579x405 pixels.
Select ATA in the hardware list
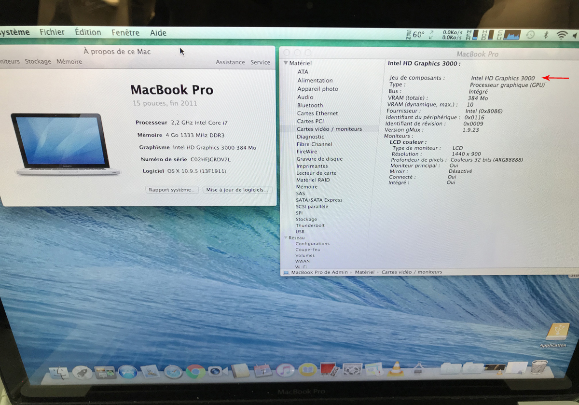(303, 72)
